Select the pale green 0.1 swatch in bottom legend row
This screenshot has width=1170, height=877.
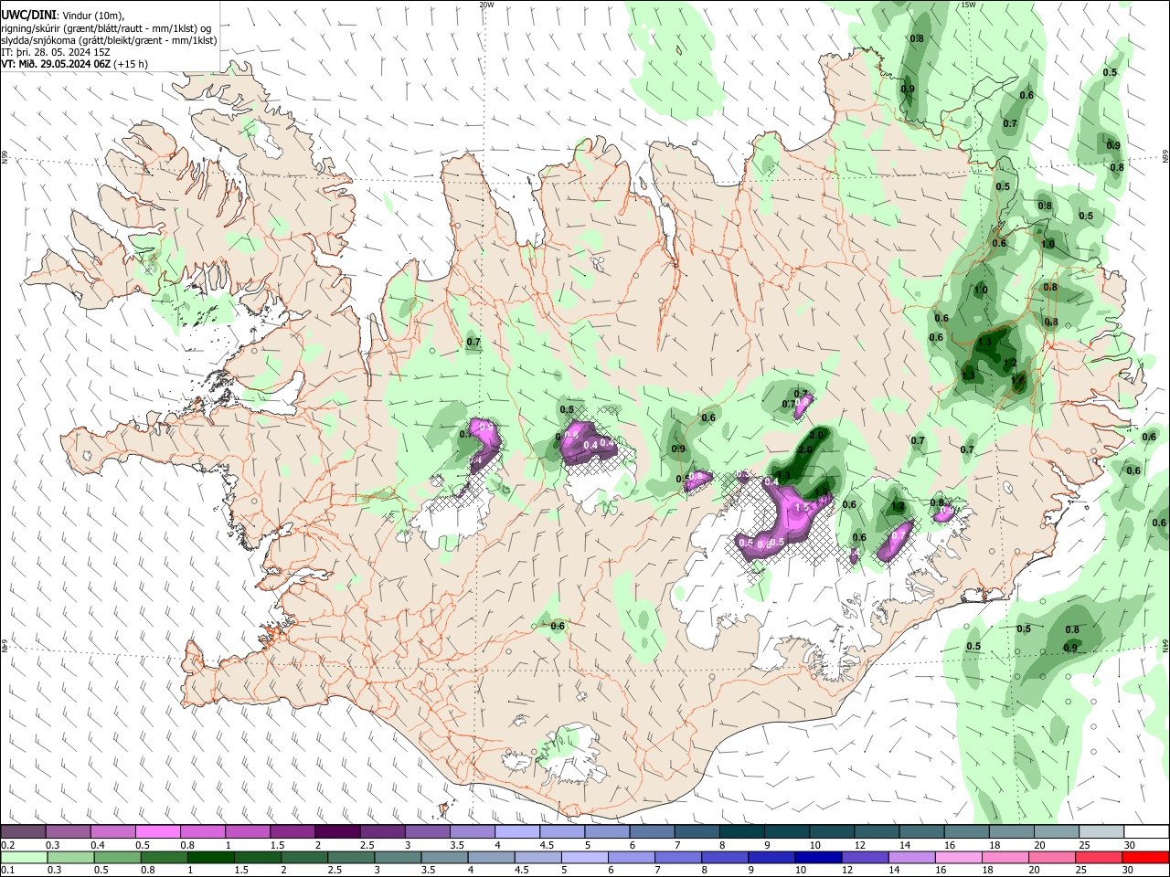[24, 857]
